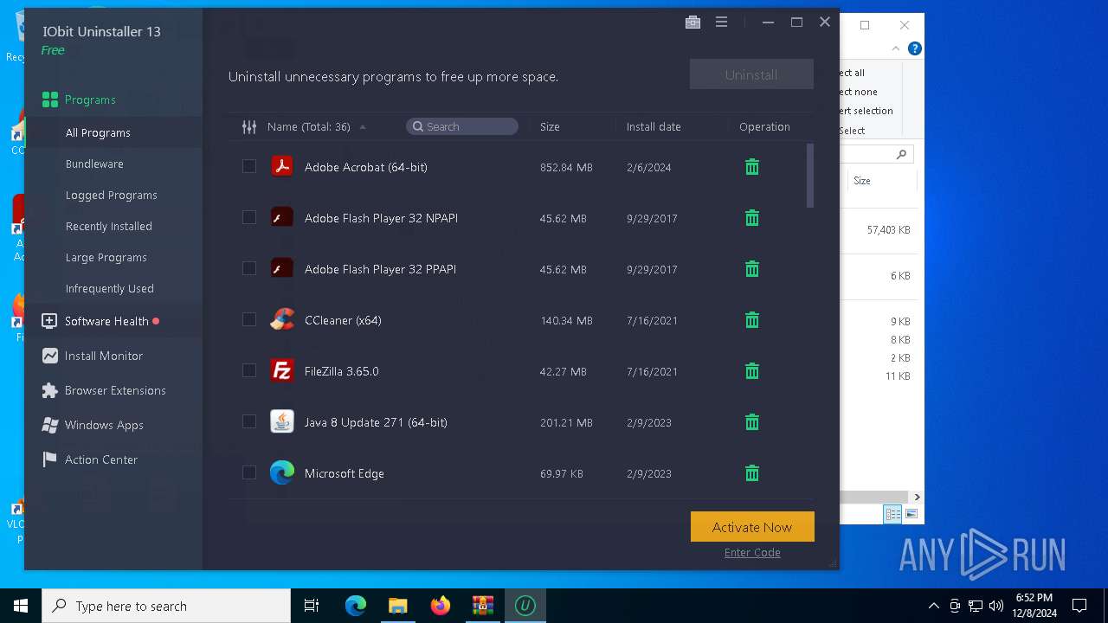
Task: Click the File Explorer horizontal scrollbar right arrow
Action: (x=917, y=497)
